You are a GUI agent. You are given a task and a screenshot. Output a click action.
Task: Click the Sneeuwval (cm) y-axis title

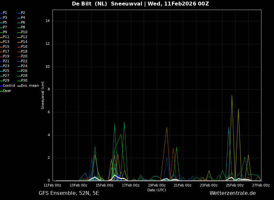[43, 95]
